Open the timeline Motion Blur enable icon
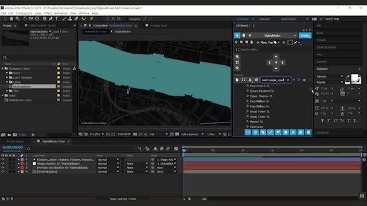The image size is (367, 206). [168, 149]
